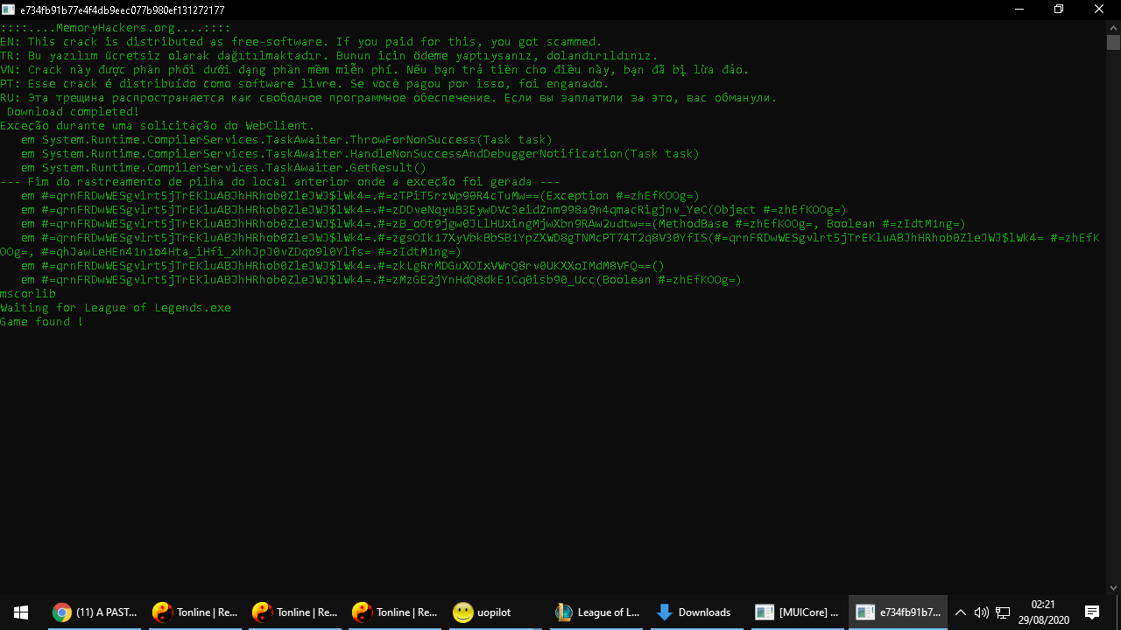
Task: Click the "MemoryHackers.org" header line
Action: pyautogui.click(x=116, y=28)
